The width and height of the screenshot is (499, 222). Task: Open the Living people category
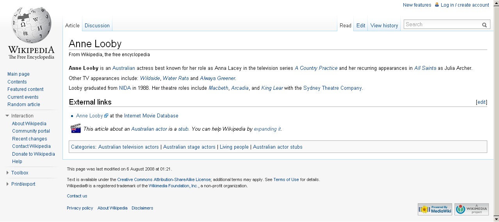coord(234,147)
